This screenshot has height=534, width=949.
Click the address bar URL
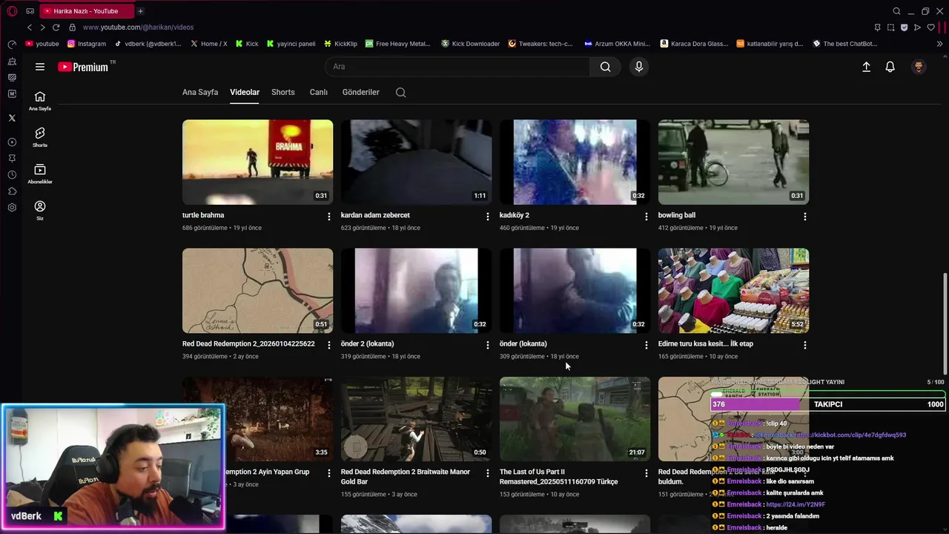point(138,27)
